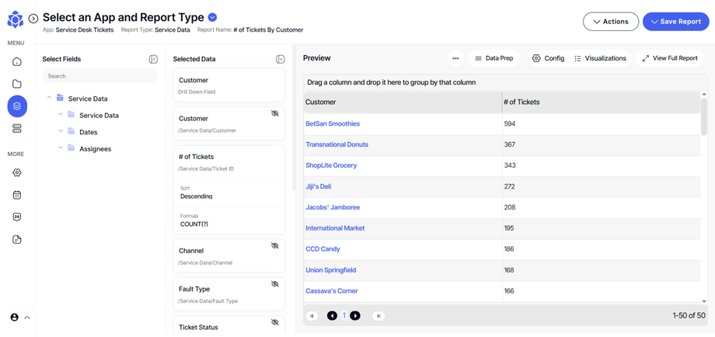Viewport: 715px width, 337px height.
Task: Click the home icon in left sidebar
Action: [17, 61]
